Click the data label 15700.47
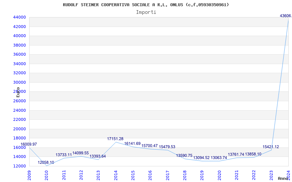The width and height of the screenshot is (292, 182). pyautogui.click(x=150, y=146)
